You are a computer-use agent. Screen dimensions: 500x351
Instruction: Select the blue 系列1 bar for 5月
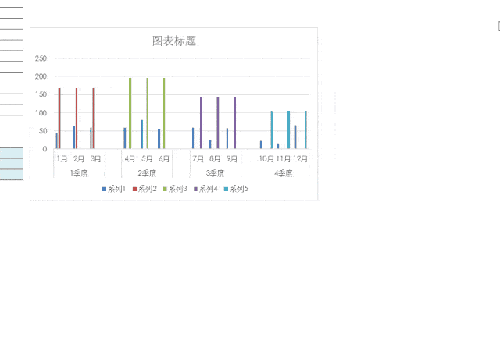pos(142,134)
